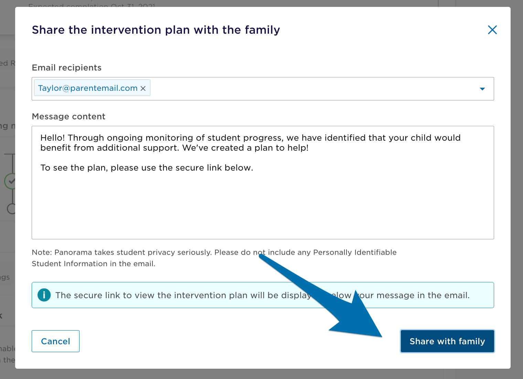The width and height of the screenshot is (523, 379).
Task: Select the Taylor@parentemail.com recipient chip
Action: click(x=88, y=88)
